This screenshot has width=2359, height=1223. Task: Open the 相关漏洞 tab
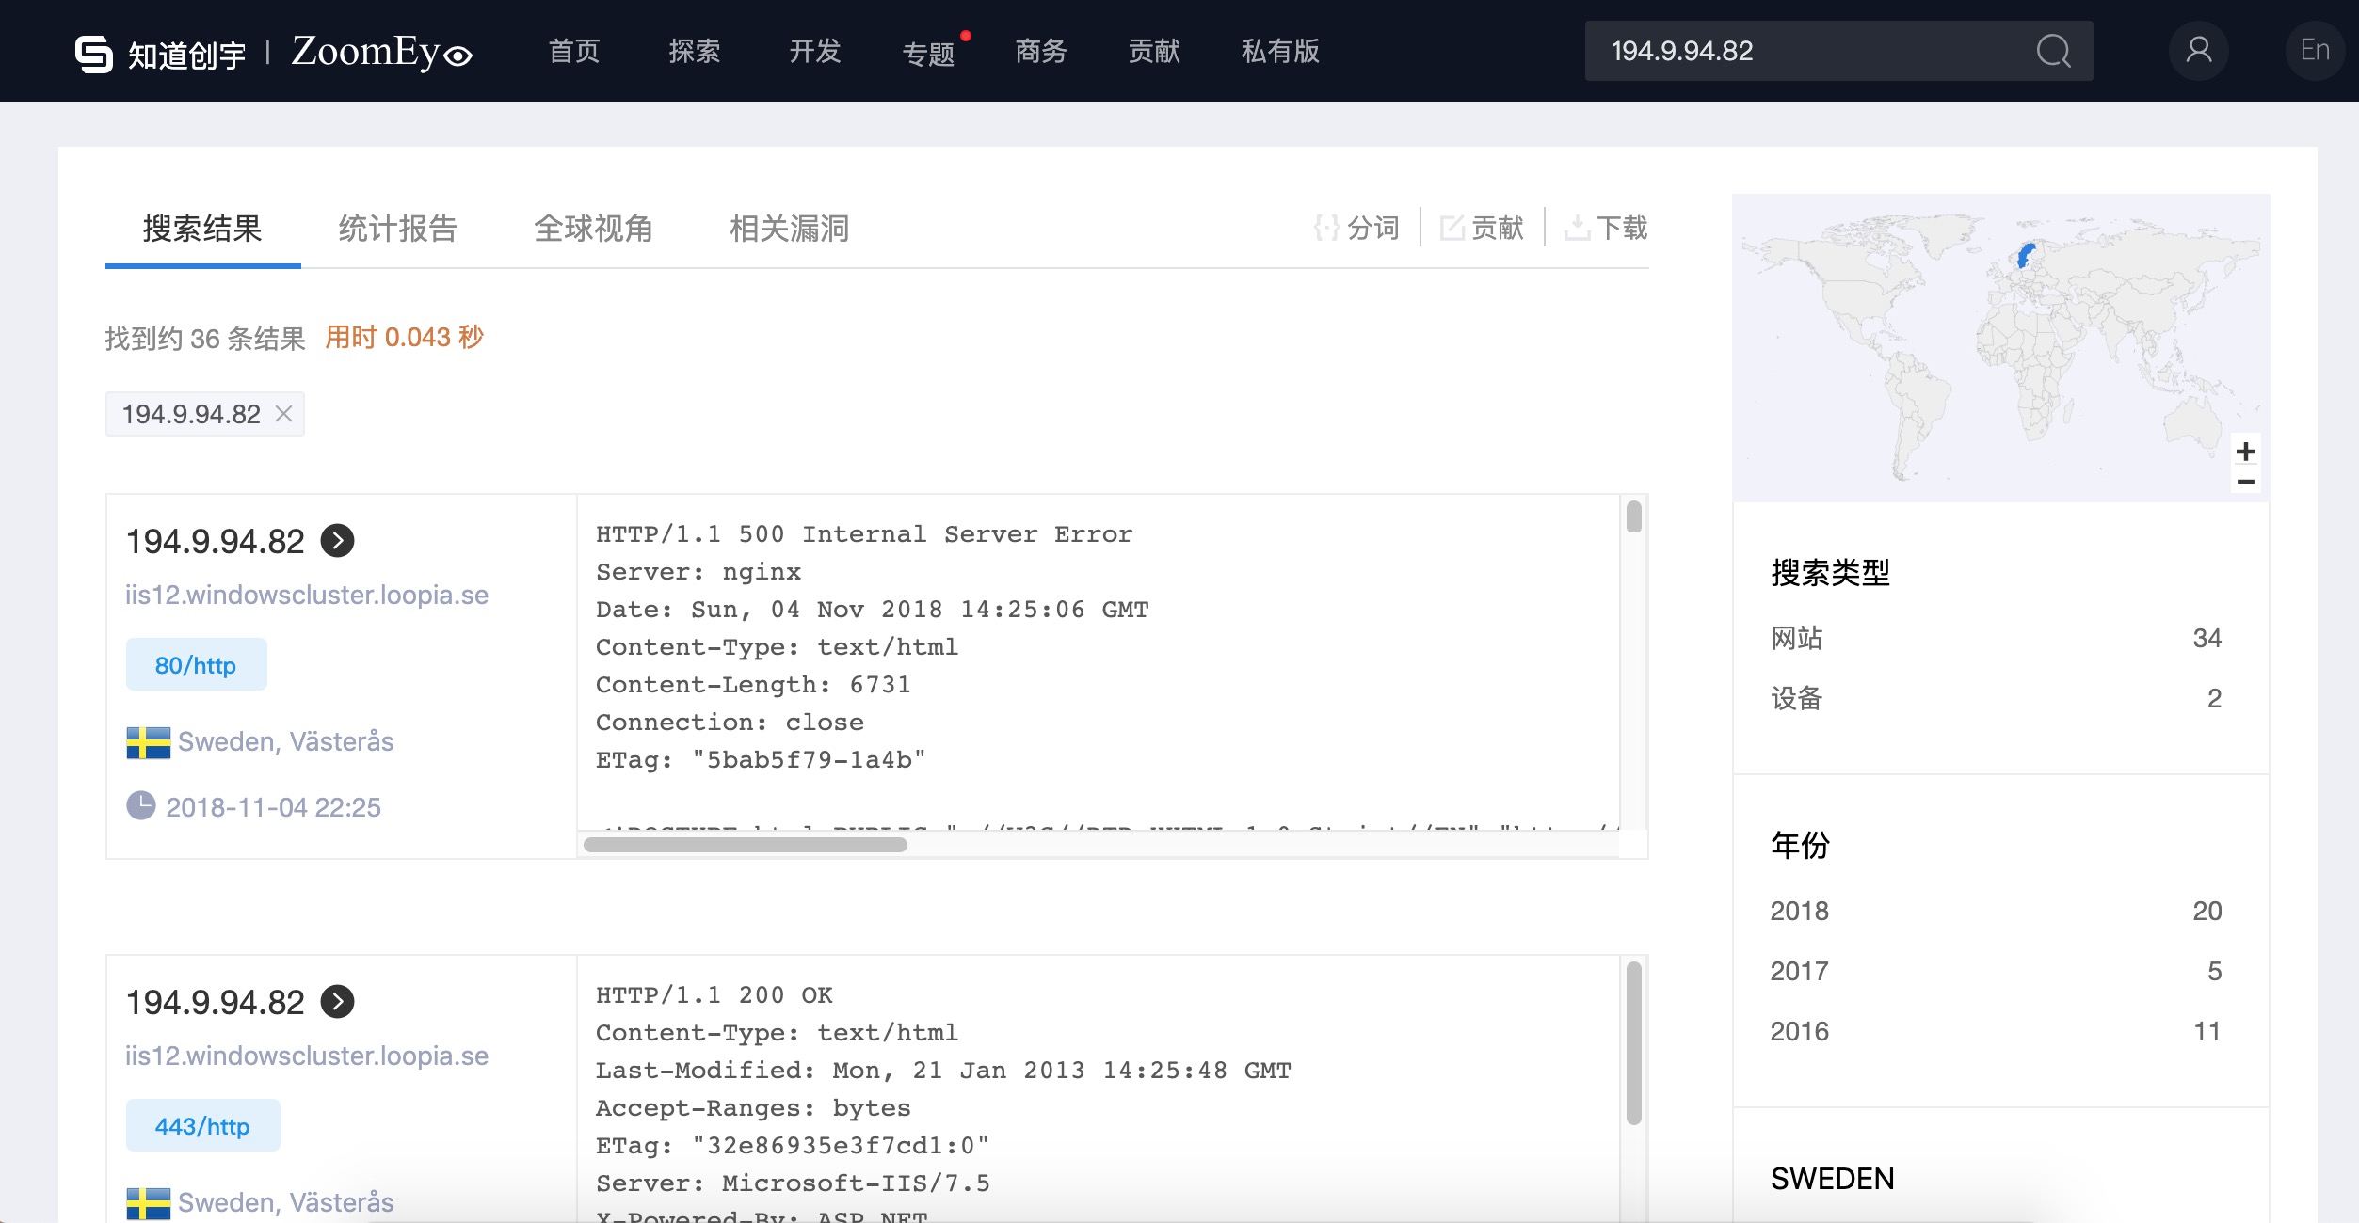(789, 229)
